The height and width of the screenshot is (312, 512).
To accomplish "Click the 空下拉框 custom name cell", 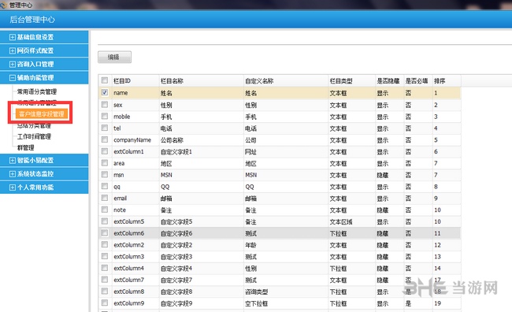I will [286, 303].
